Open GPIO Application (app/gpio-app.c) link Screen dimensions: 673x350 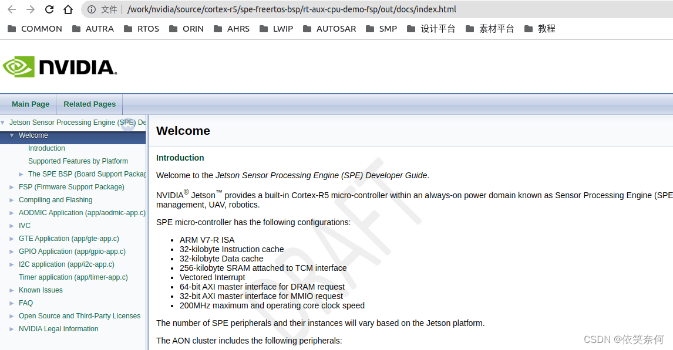click(x=72, y=252)
